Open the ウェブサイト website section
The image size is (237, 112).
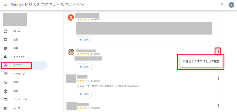point(20,99)
